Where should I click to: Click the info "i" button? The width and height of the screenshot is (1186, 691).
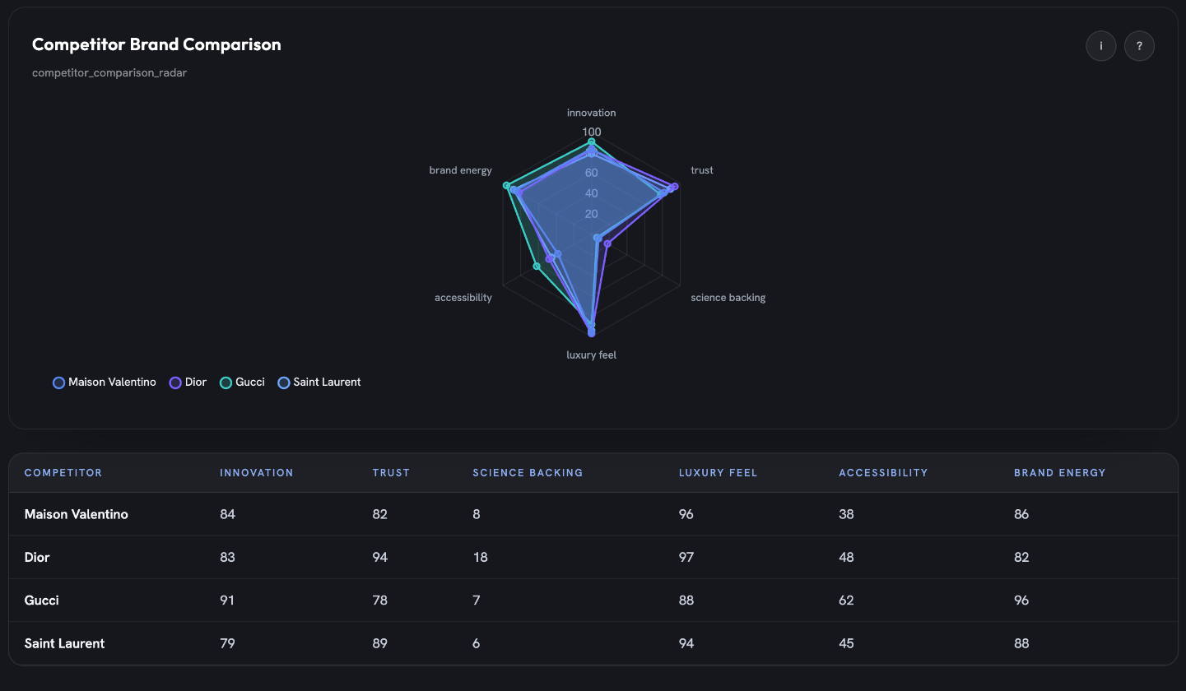[x=1101, y=46]
